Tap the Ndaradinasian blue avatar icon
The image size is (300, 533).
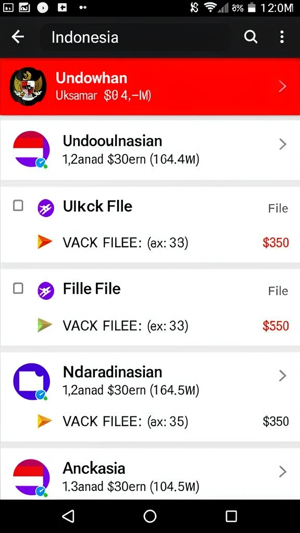click(31, 382)
